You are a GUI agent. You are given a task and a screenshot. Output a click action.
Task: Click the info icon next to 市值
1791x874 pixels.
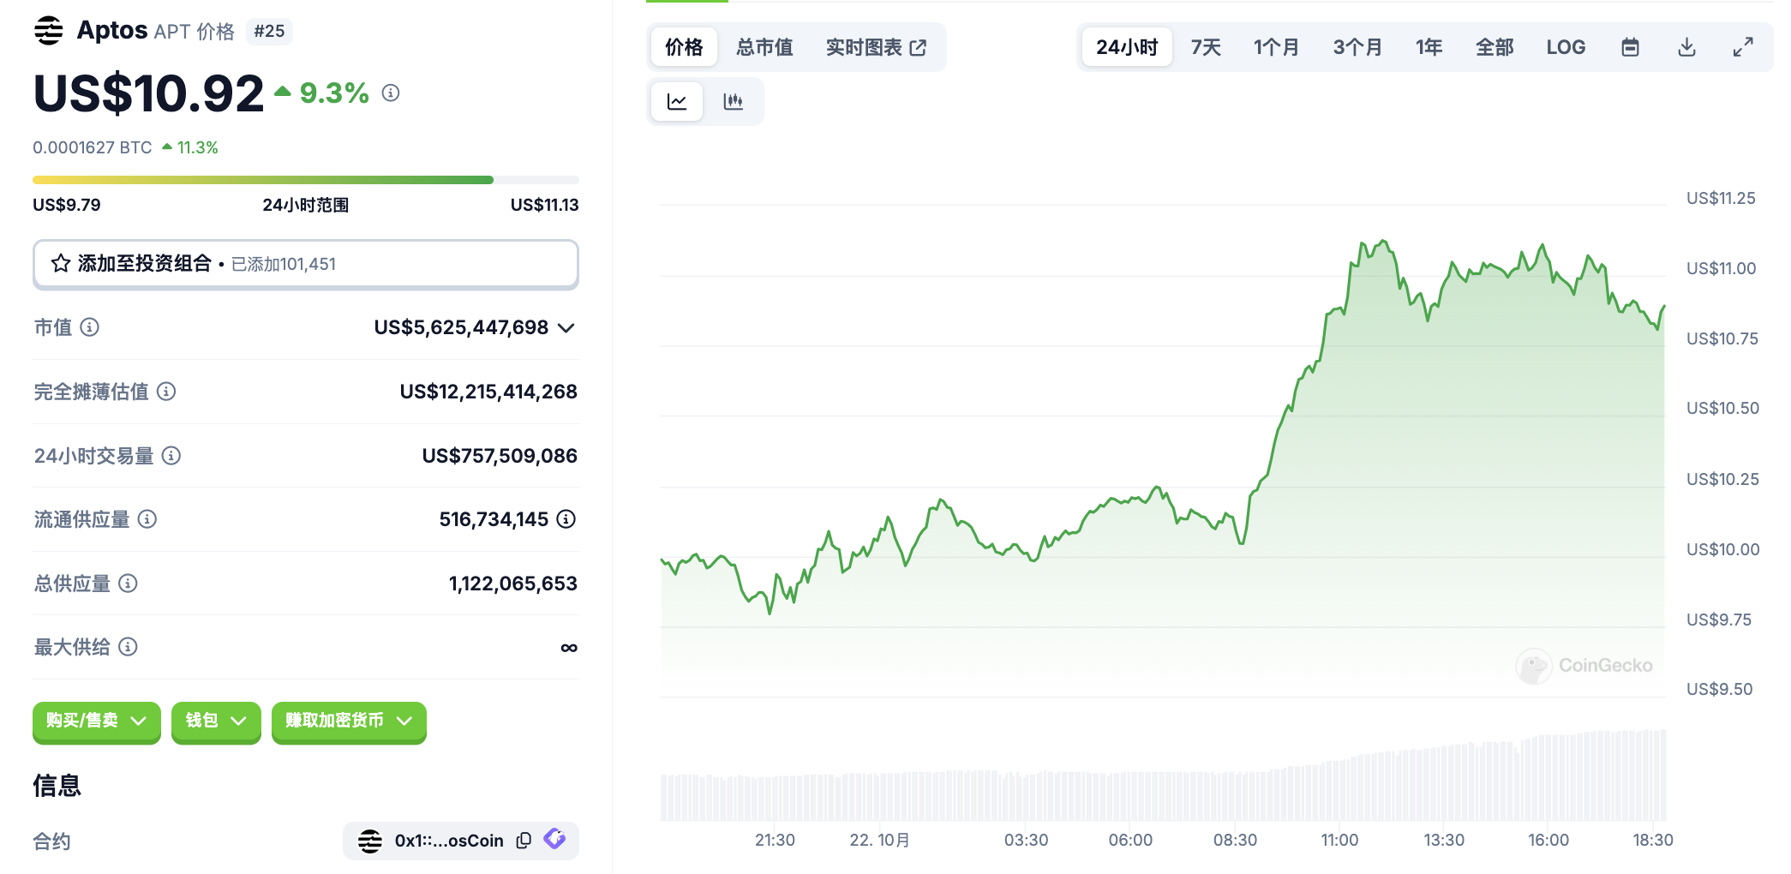tap(90, 327)
